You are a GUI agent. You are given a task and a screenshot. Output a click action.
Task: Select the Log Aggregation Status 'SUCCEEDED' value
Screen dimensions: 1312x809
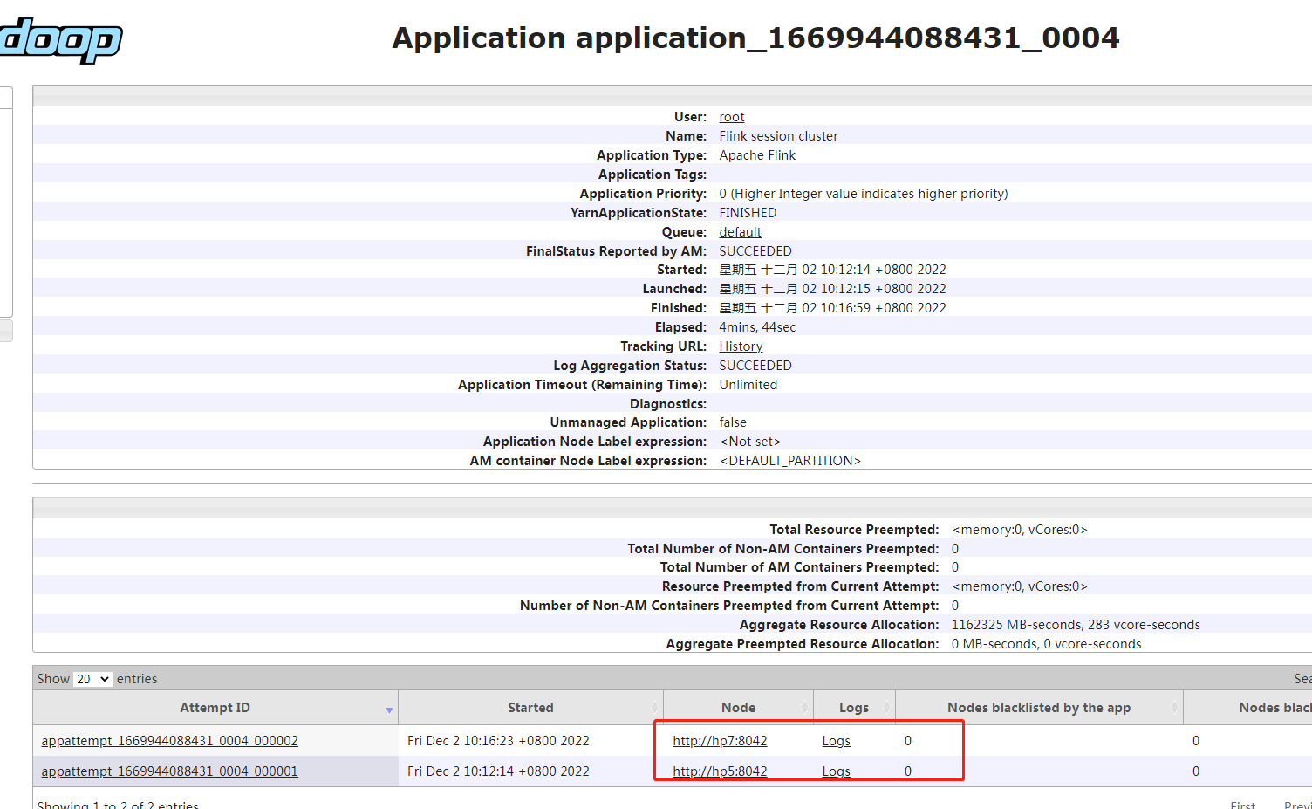[755, 366]
